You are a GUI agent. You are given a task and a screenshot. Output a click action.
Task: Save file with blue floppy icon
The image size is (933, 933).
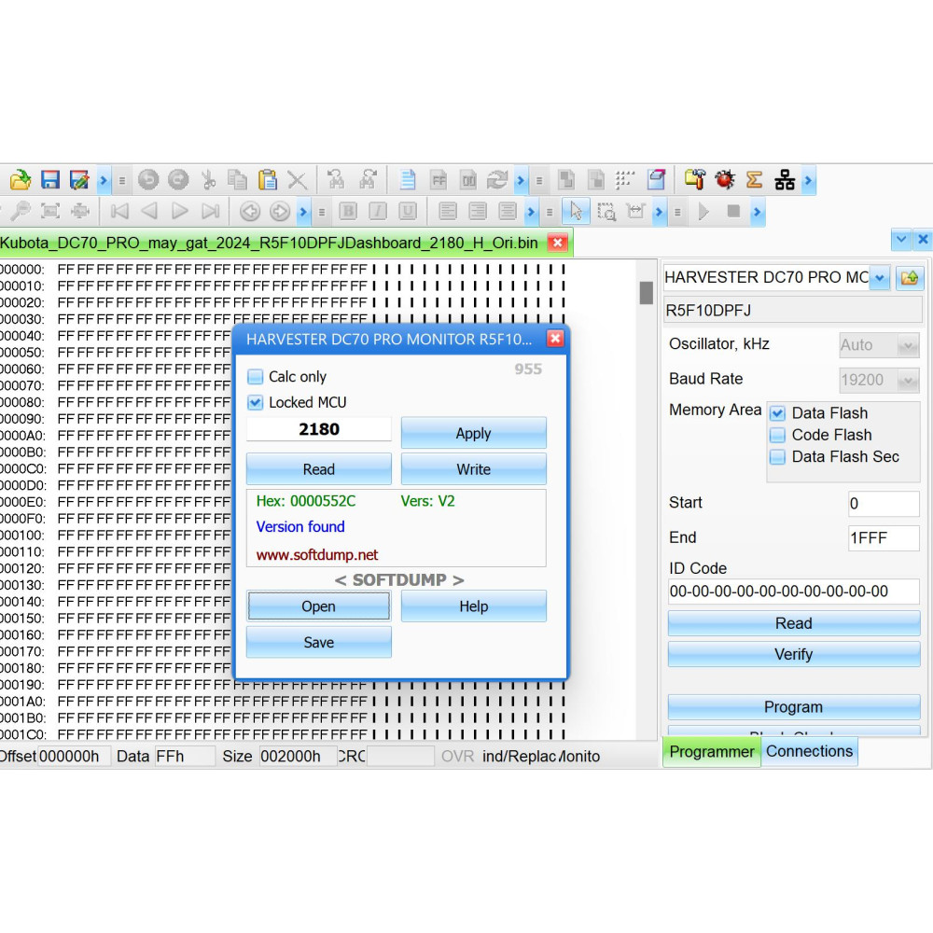(x=50, y=180)
